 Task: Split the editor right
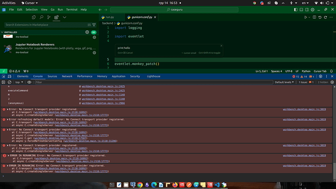[315, 17]
